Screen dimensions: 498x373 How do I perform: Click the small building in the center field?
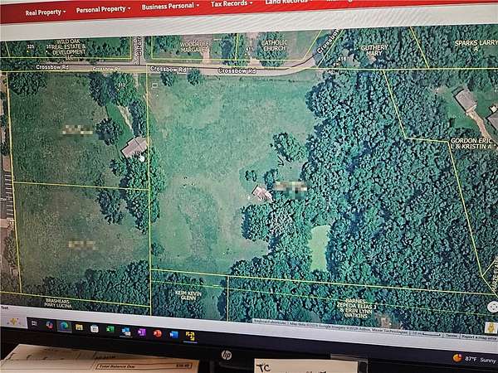click(262, 193)
